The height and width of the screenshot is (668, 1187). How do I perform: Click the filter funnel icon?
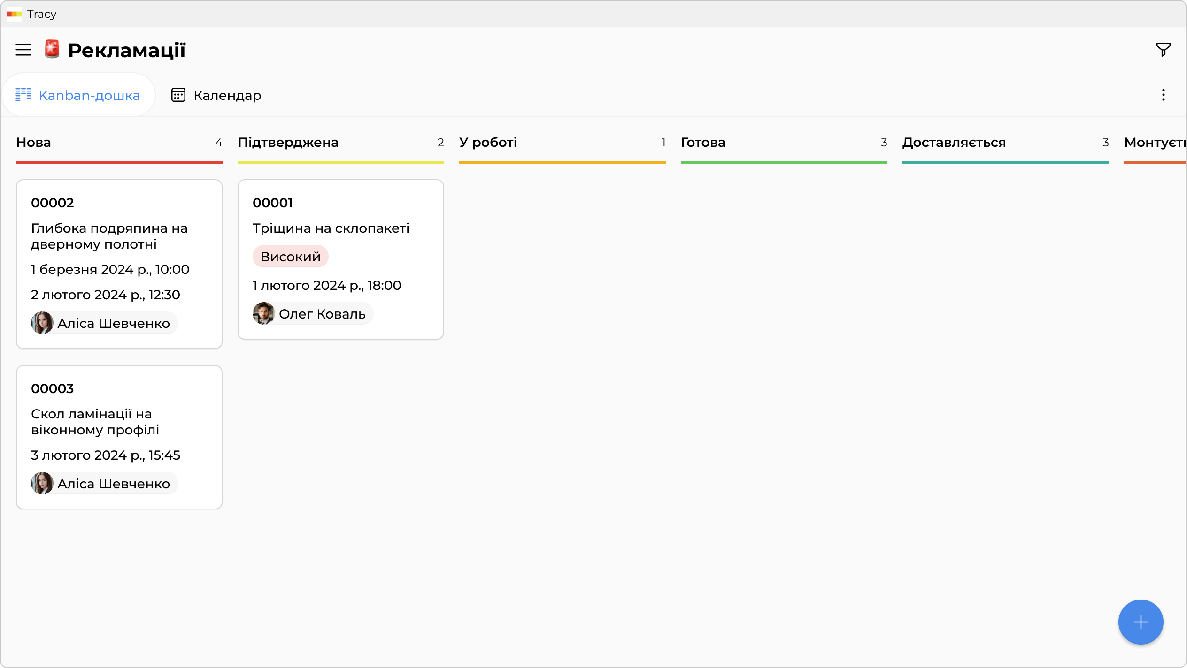(x=1163, y=49)
